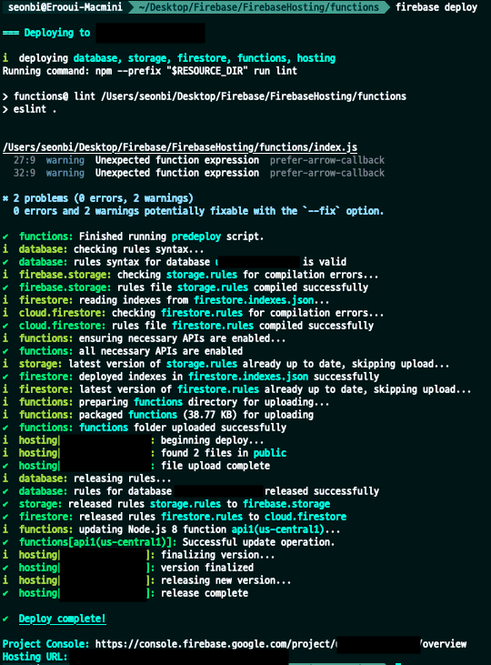491x665 pixels.
Task: Click '2 problems (0 errors, 2 warnings)' summary
Action: (97, 198)
